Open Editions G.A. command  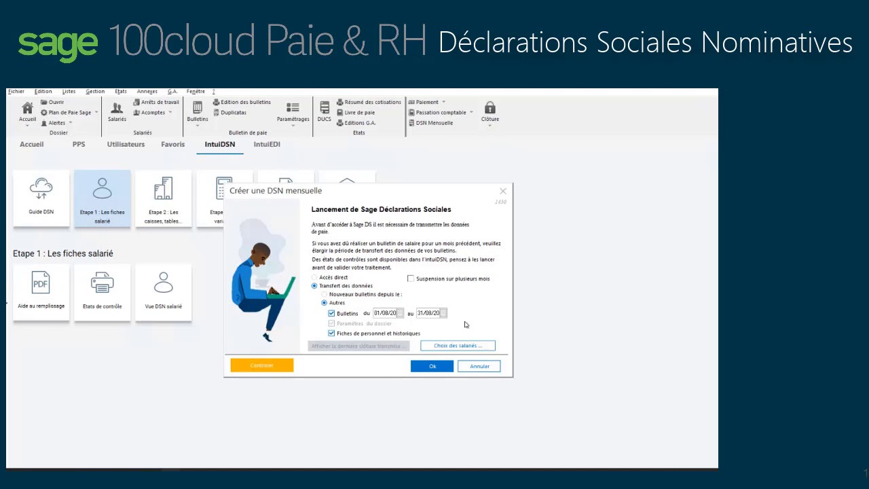pos(356,123)
